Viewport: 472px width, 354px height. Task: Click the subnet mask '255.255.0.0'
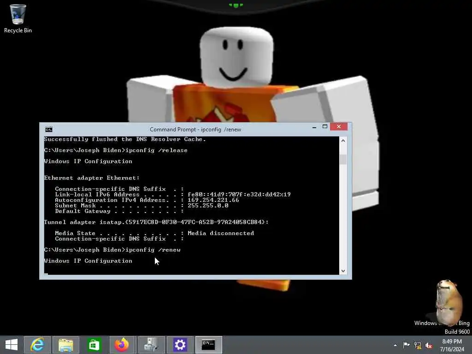point(208,206)
